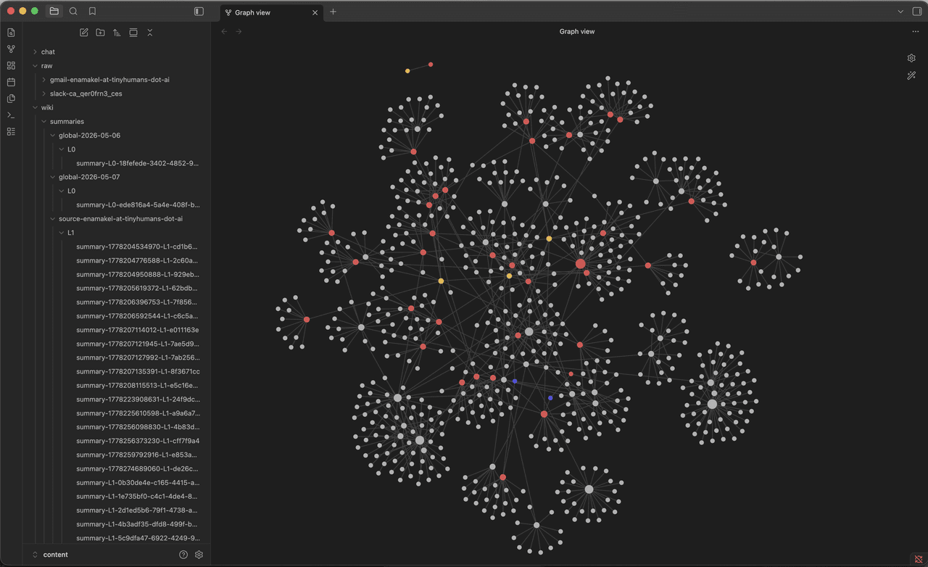Open vault settings gear at bottom

point(199,555)
